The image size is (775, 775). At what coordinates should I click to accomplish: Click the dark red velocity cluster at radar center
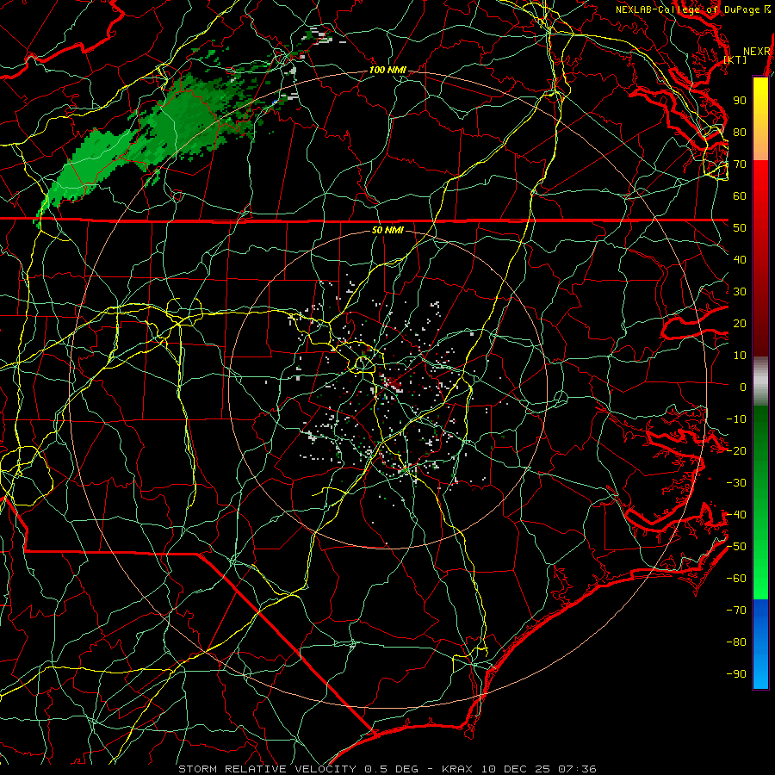click(x=394, y=382)
